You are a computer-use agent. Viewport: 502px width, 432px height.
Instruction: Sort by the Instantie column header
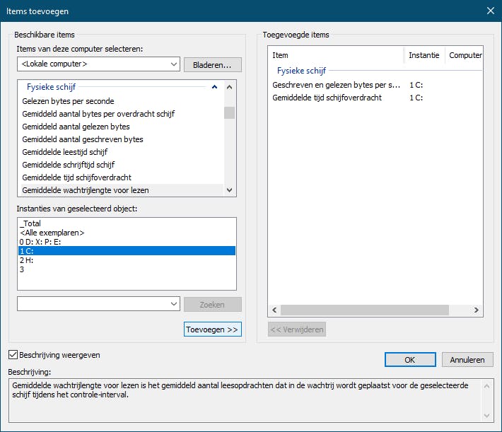[x=424, y=55]
